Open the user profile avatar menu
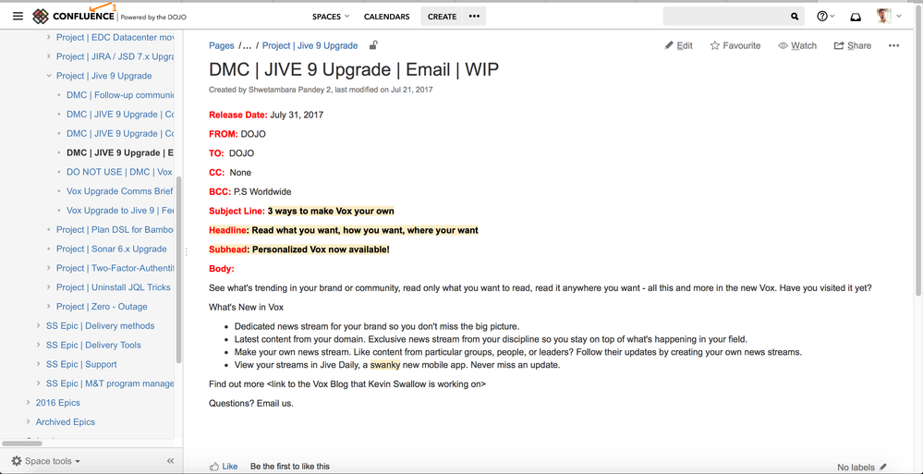 click(888, 17)
